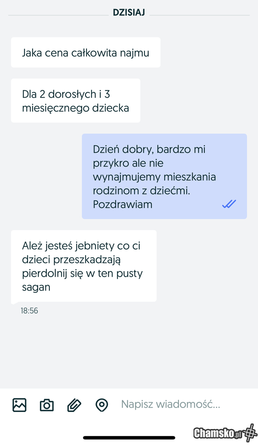Tap the 'Ależ jesteś' received message

click(84, 266)
